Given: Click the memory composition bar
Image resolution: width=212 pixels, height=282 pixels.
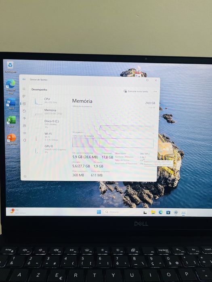Looking at the screenshot, I should (x=113, y=143).
